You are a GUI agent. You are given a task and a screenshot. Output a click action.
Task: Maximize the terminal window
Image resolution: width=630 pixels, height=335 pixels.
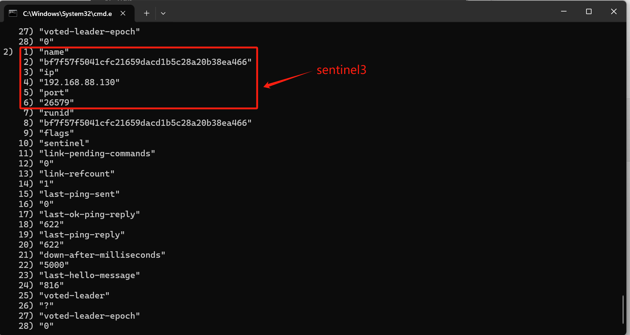click(x=589, y=12)
